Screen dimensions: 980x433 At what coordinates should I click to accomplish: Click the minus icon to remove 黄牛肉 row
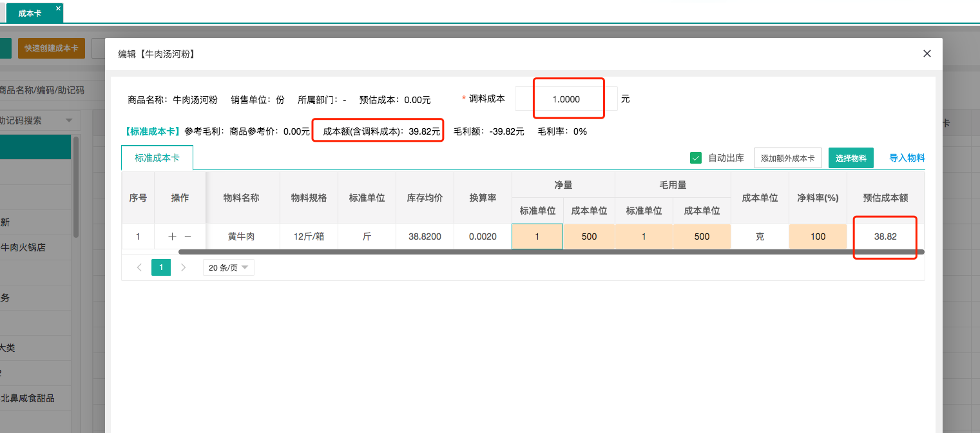(x=187, y=236)
